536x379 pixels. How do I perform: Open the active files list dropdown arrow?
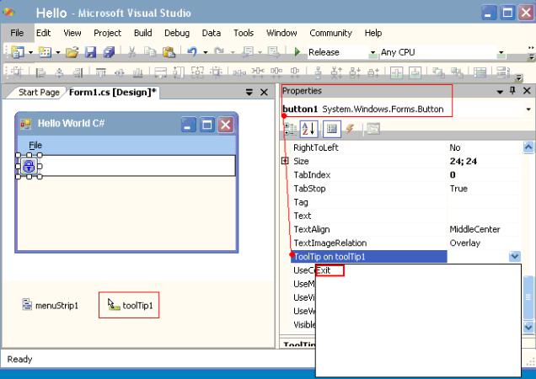click(x=249, y=93)
